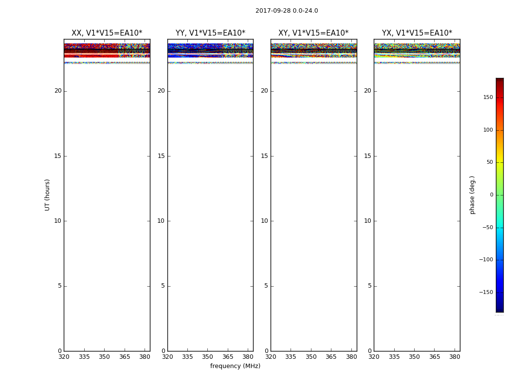Click the YX panel x-axis tick "365"
Image resolution: width=511 pixels, height=390 pixels.
tap(435, 357)
